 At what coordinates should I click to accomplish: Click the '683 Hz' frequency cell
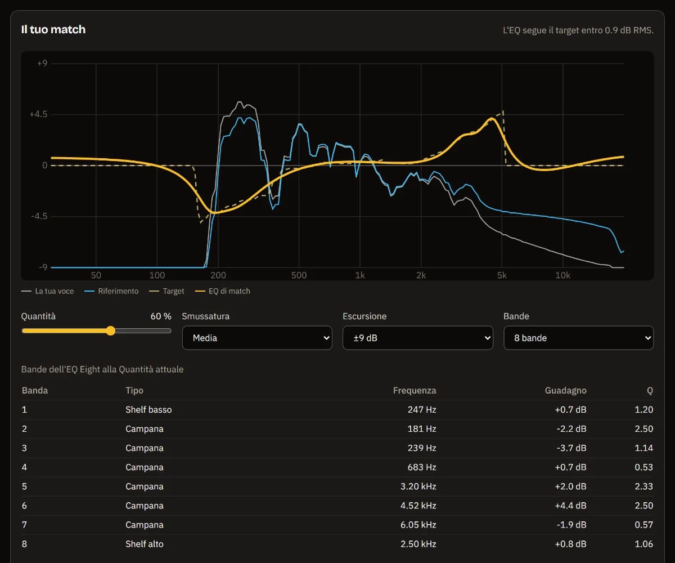[422, 467]
